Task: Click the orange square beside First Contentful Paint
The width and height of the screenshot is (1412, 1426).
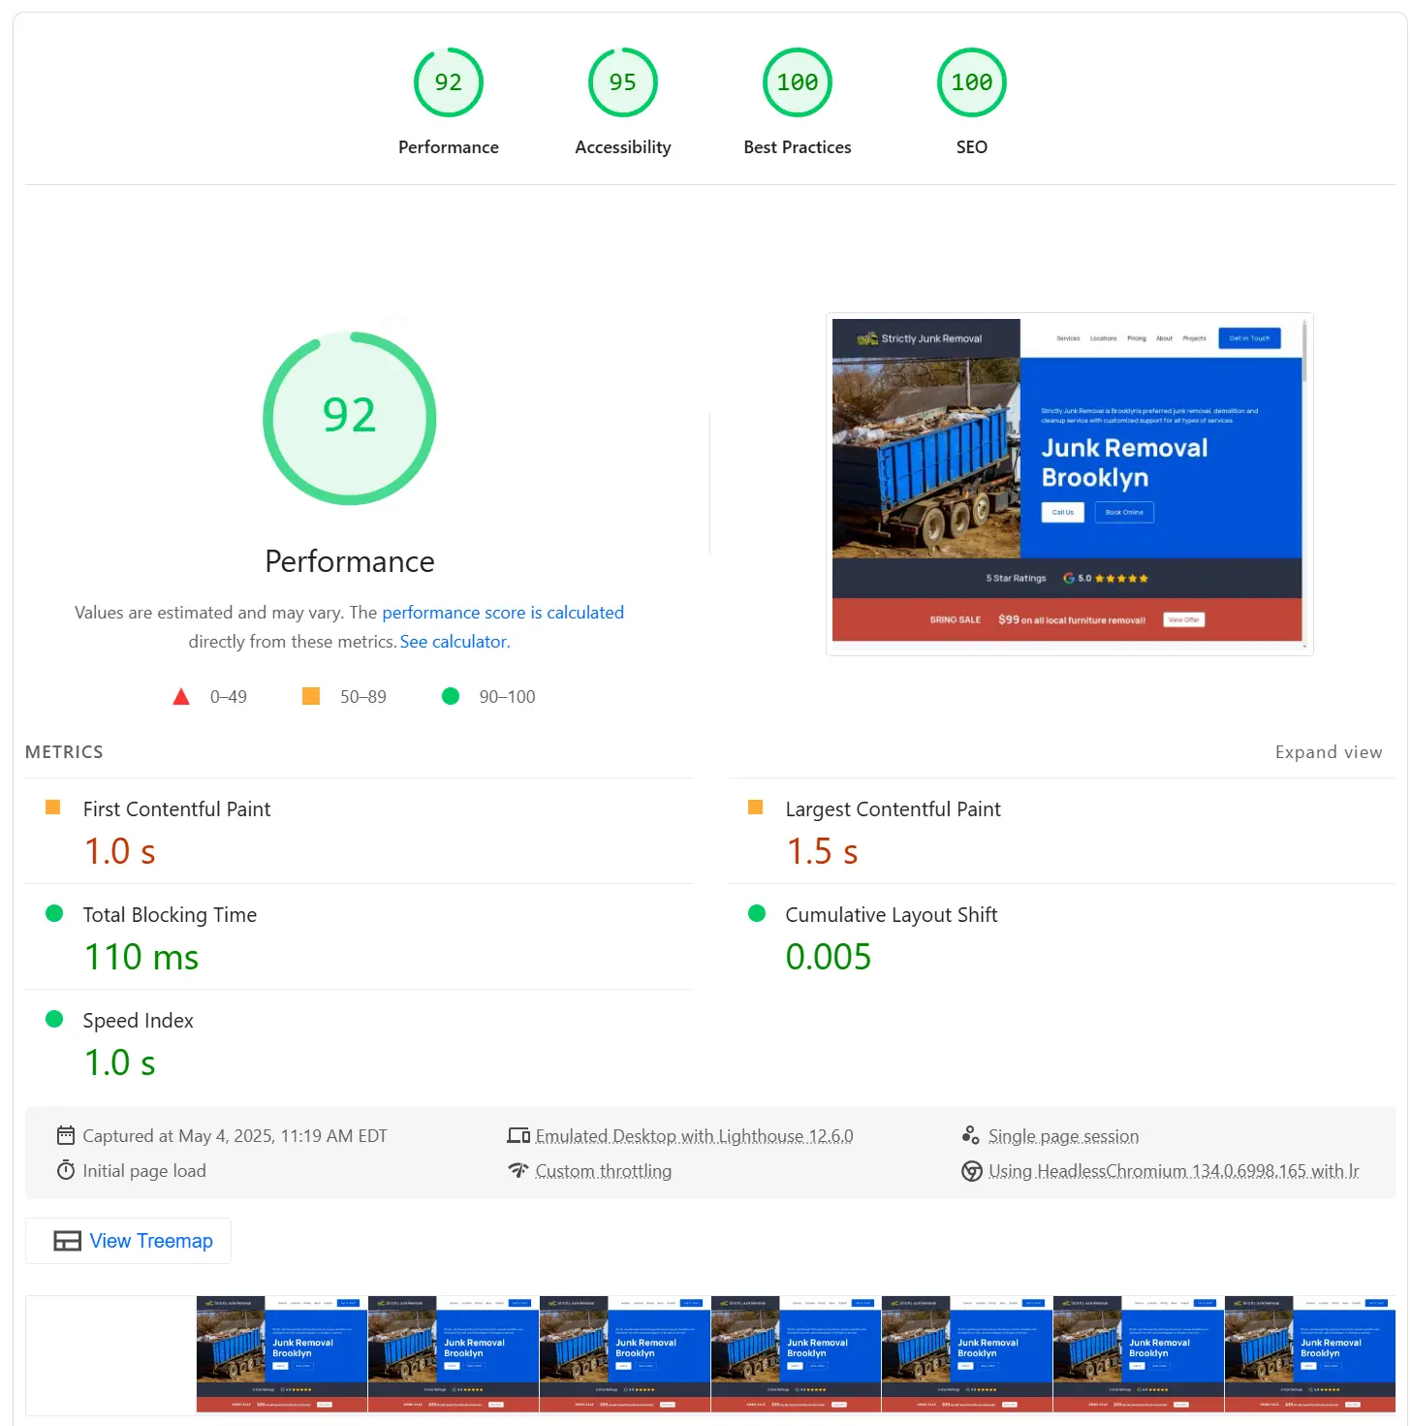Action: (53, 808)
